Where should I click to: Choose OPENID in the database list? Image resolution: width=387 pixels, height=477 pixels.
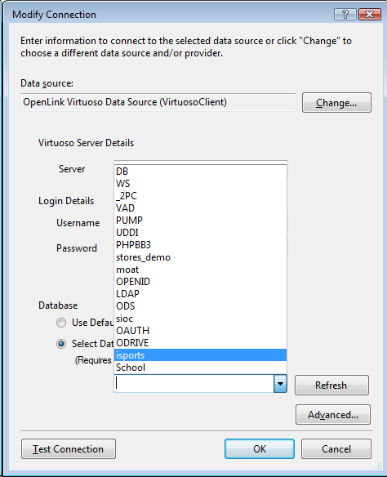[200, 282]
